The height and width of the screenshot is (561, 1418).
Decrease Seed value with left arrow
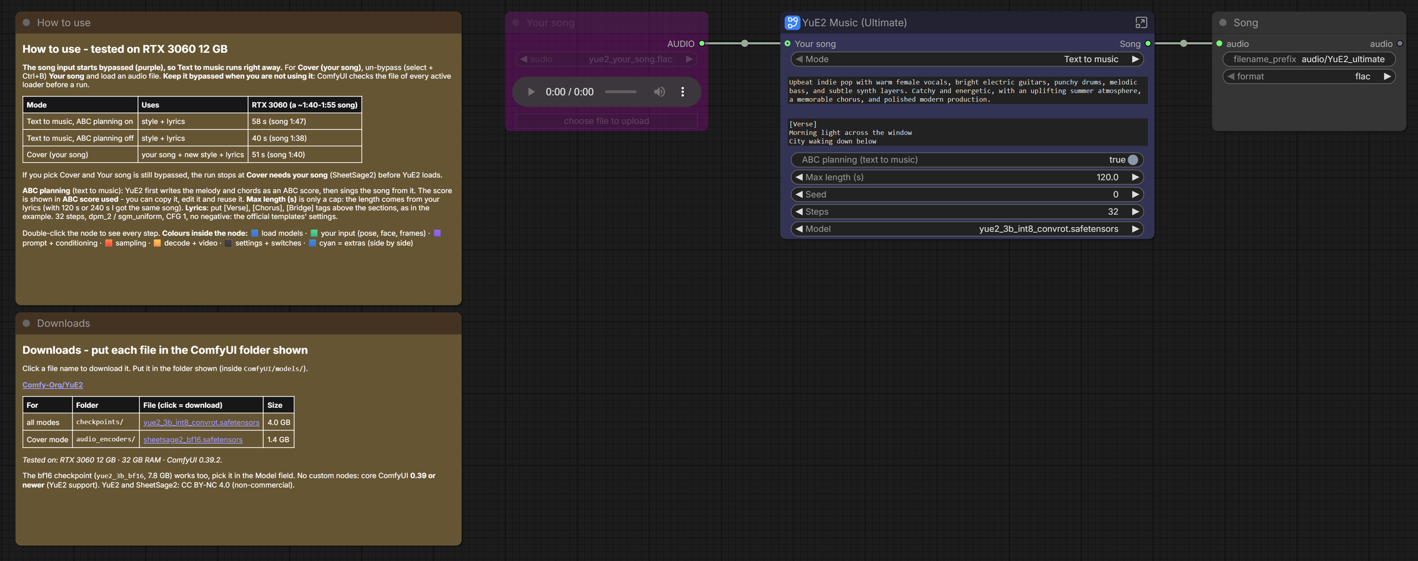[799, 195]
